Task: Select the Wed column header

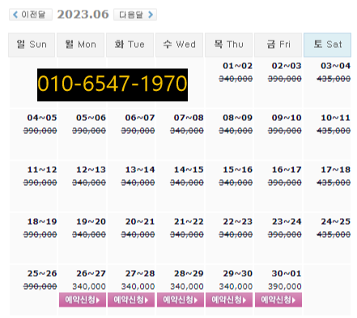Action: (179, 45)
